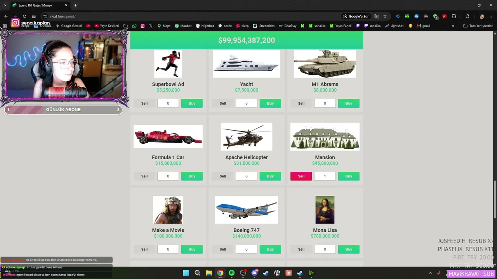Open the botrix bookmark
The width and height of the screenshot is (497, 279).
point(225,26)
